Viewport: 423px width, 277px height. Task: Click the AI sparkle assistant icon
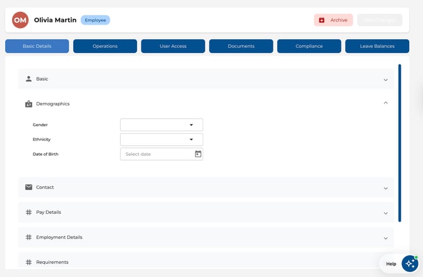pyautogui.click(x=410, y=263)
